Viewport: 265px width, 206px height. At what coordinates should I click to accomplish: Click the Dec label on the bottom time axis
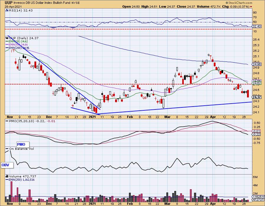pyautogui.click(x=49, y=204)
